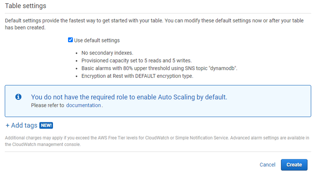This screenshot has width=313, height=172.
Task: Expand the Add tags section
Action: 24,125
